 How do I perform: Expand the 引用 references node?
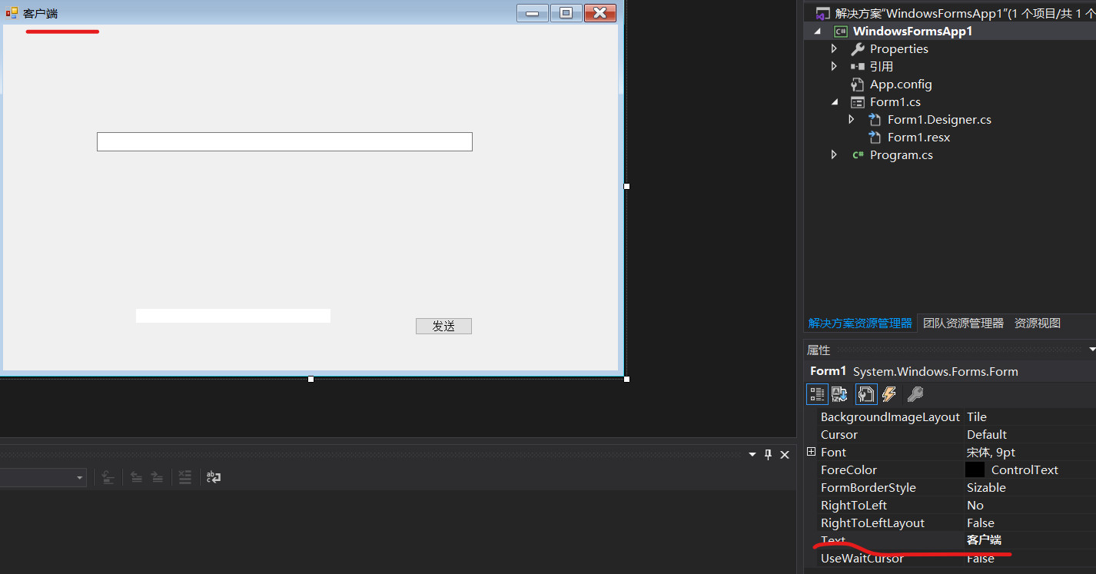pyautogui.click(x=834, y=66)
